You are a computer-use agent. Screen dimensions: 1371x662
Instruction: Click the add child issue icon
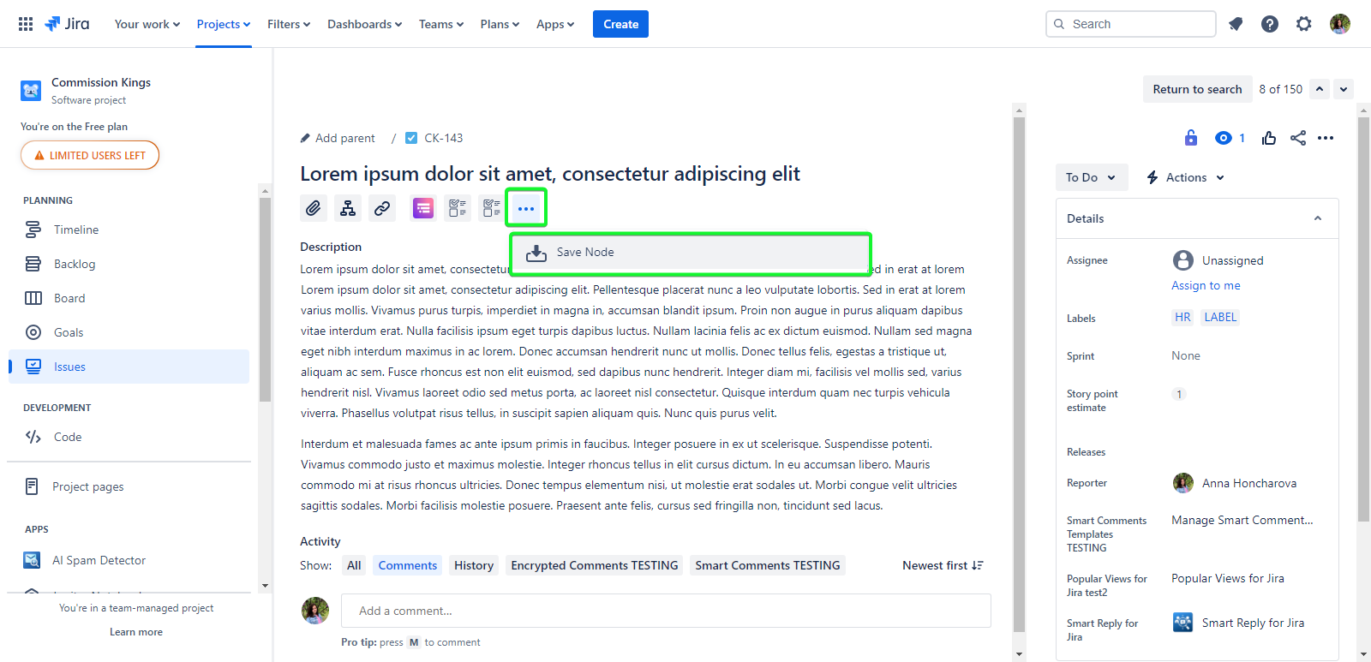[348, 208]
